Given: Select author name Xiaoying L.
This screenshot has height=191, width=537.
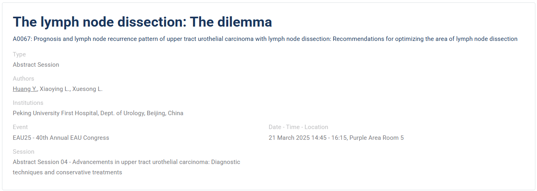Looking at the screenshot, I should point(54,89).
